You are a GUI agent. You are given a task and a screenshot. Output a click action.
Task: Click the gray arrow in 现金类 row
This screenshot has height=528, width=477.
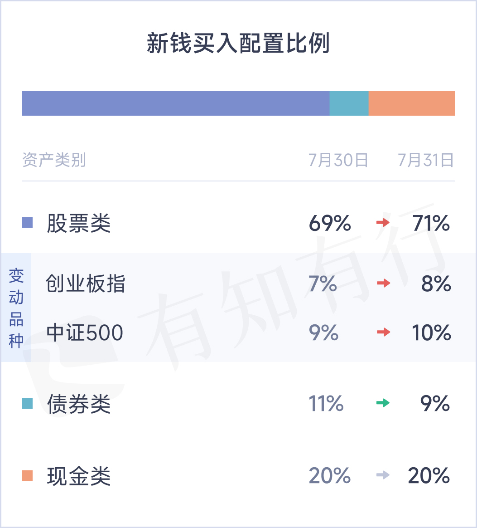pos(383,475)
